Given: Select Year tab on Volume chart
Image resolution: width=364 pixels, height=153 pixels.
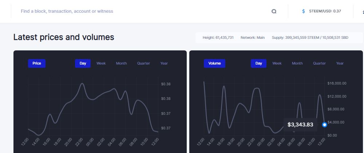Looking at the screenshot, I should (x=340, y=63).
